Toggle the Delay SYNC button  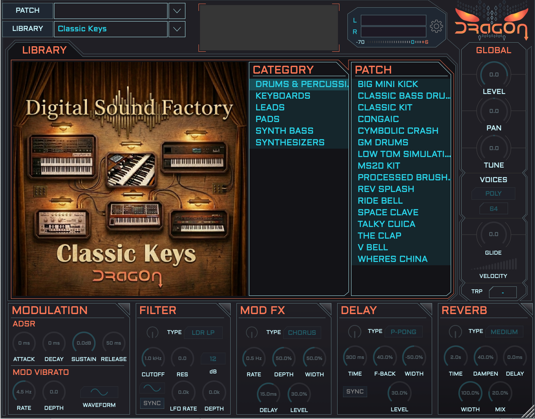[355, 391]
